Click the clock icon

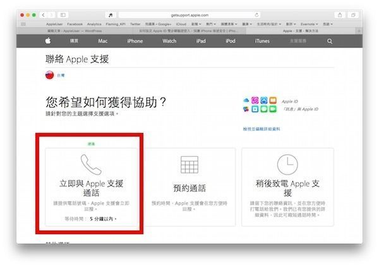tap(287, 164)
